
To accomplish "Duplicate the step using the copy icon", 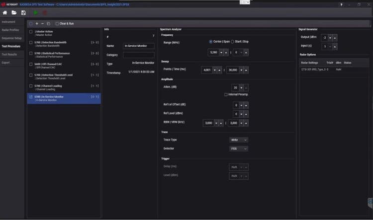I will [48, 23].
